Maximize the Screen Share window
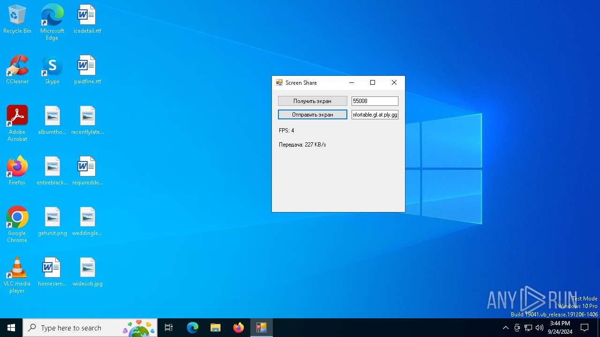600x337 pixels. pos(373,83)
